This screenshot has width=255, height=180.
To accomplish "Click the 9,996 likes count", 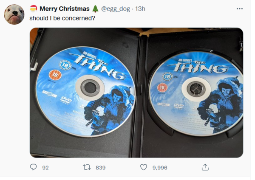I will (x=160, y=168).
